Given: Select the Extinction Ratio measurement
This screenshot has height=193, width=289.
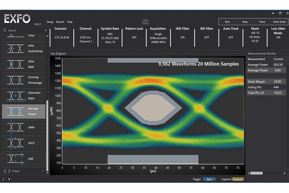Looking at the screenshot, I should [24, 96].
